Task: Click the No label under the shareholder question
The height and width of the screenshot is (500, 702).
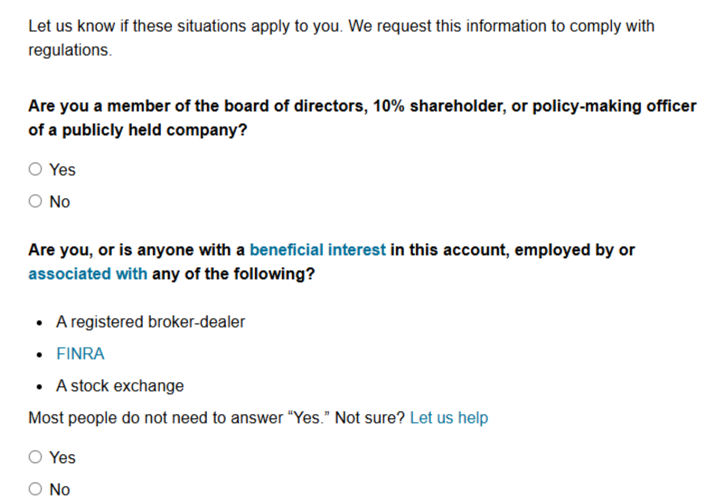Action: point(60,202)
